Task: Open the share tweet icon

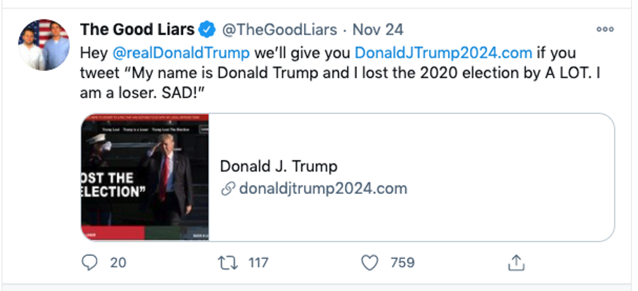Action: point(516,263)
